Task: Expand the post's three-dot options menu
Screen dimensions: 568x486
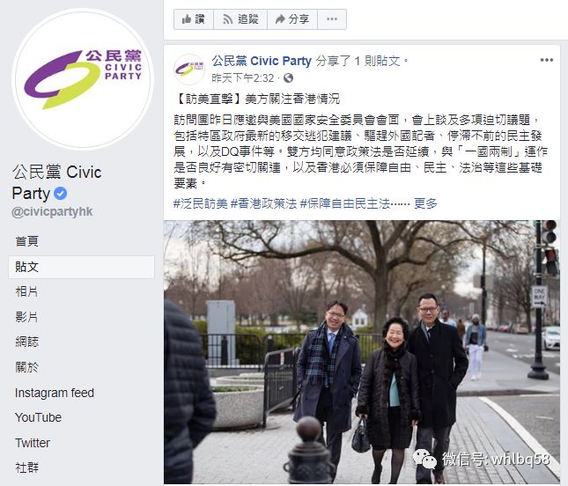Action: point(546,60)
